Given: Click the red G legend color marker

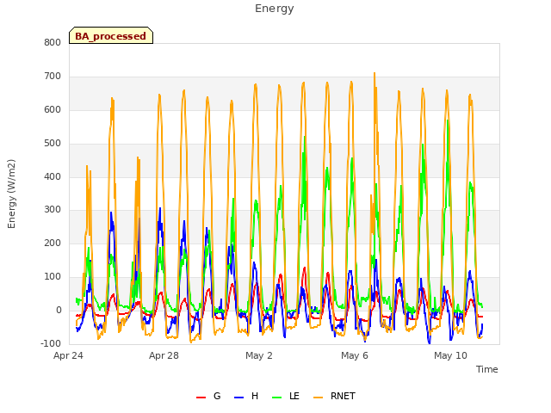Looking at the screenshot, I should point(201,398).
